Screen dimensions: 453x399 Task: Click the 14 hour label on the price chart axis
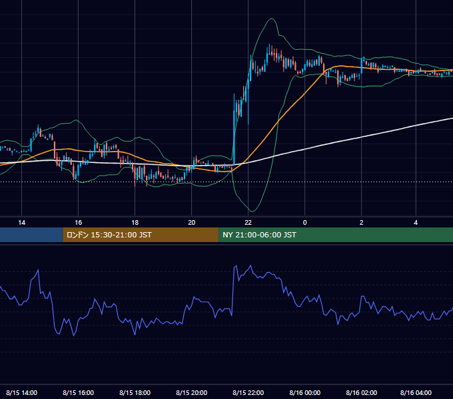click(22, 223)
